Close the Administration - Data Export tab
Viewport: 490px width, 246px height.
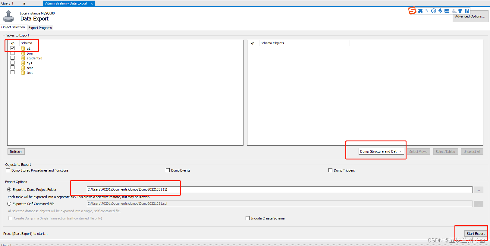pos(92,4)
